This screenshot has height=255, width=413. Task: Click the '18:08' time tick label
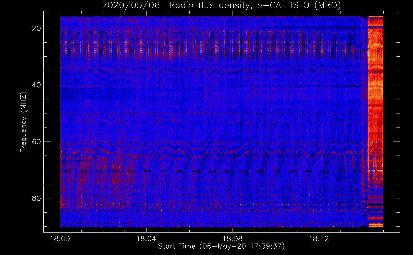pos(233,239)
